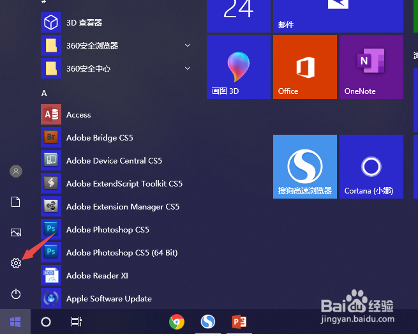Screen dimensions: 418x334
Task: Click the user account avatar
Action: click(x=16, y=171)
